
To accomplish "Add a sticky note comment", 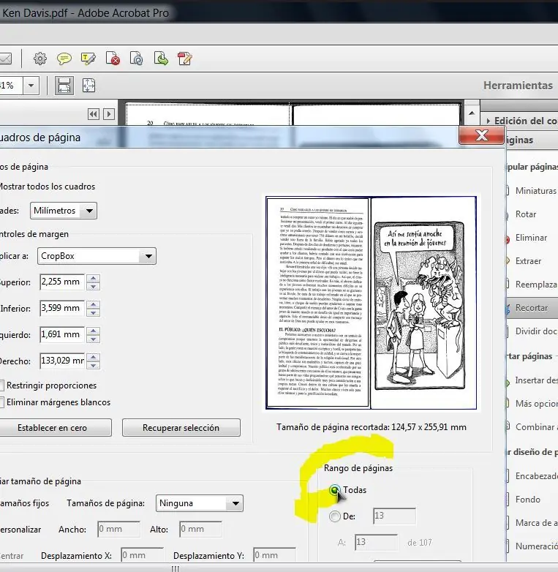I will (64, 59).
